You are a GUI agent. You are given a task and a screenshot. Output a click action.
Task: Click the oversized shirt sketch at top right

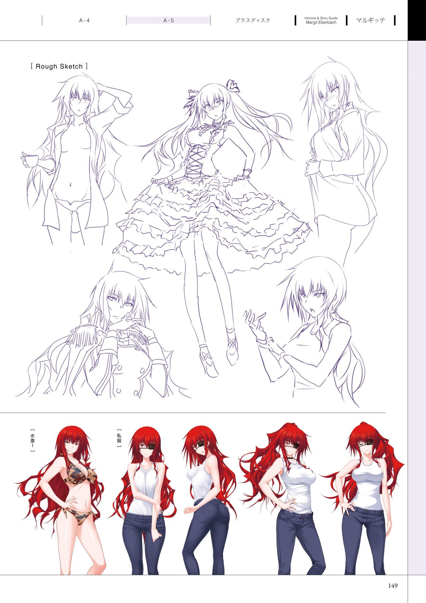click(x=343, y=157)
